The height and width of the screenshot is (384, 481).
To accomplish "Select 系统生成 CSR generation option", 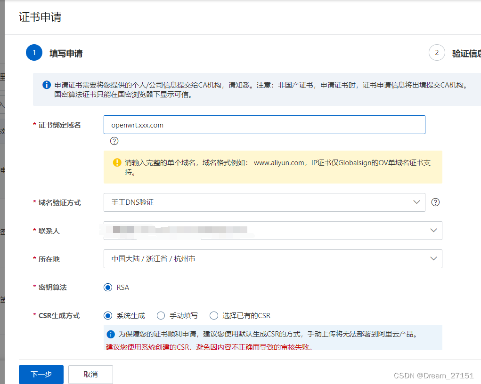I will [108, 316].
